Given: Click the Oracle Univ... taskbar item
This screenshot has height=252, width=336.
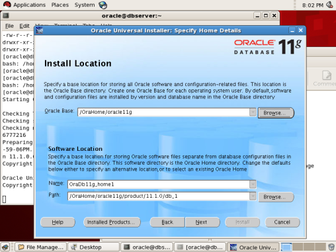Looking at the screenshot, I should [253, 247].
